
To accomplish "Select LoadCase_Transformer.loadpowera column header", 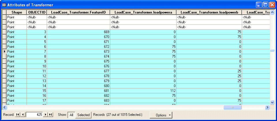I will (143, 12).
